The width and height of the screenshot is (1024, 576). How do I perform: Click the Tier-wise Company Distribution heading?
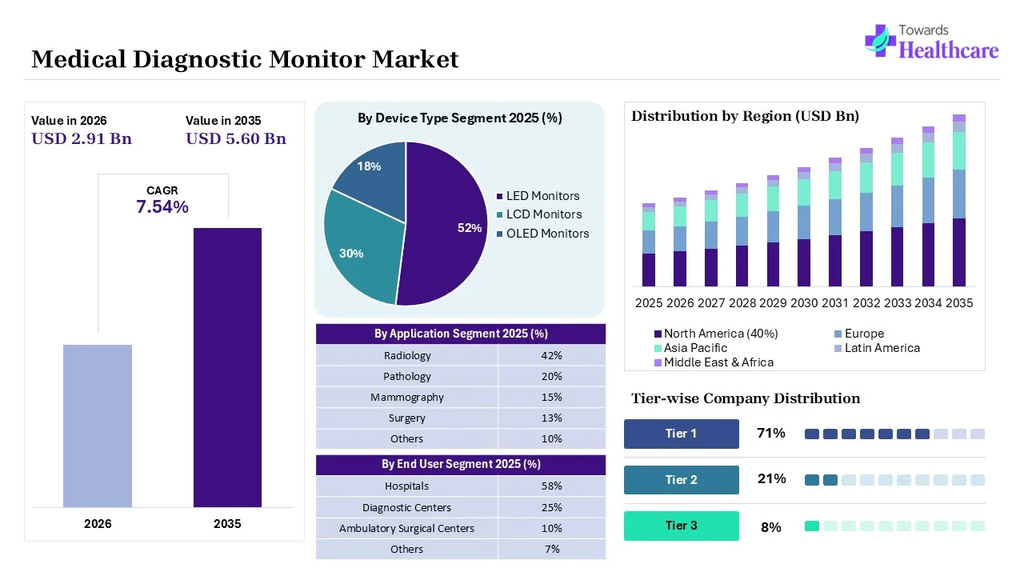746,398
